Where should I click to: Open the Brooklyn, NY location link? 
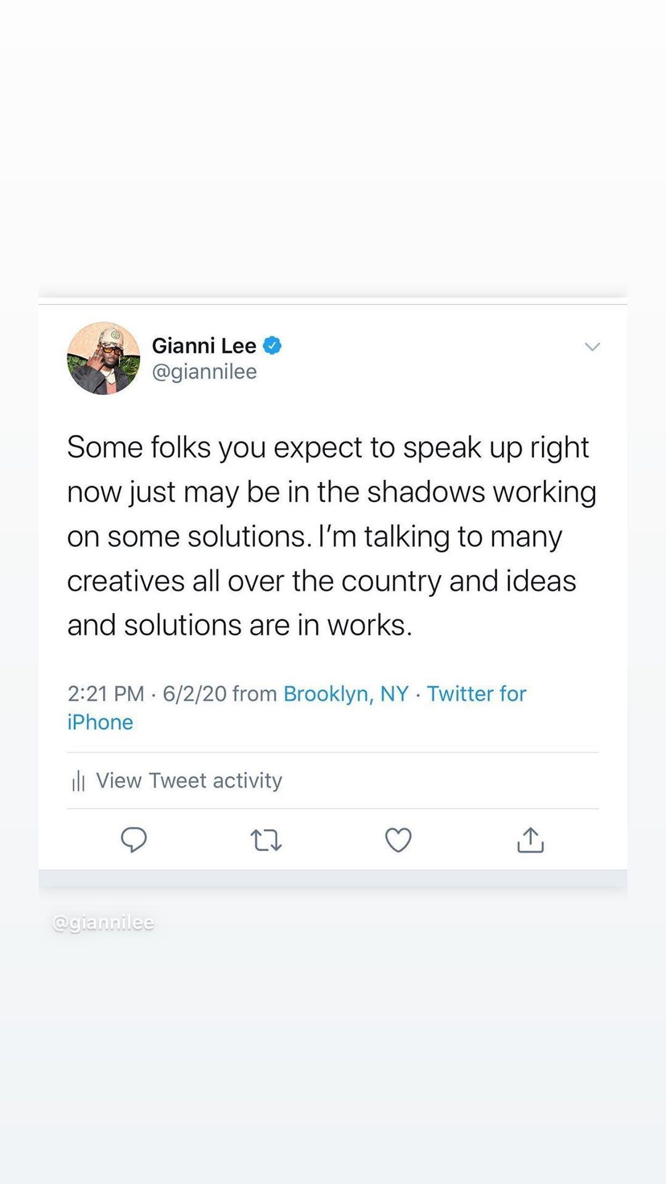(346, 694)
